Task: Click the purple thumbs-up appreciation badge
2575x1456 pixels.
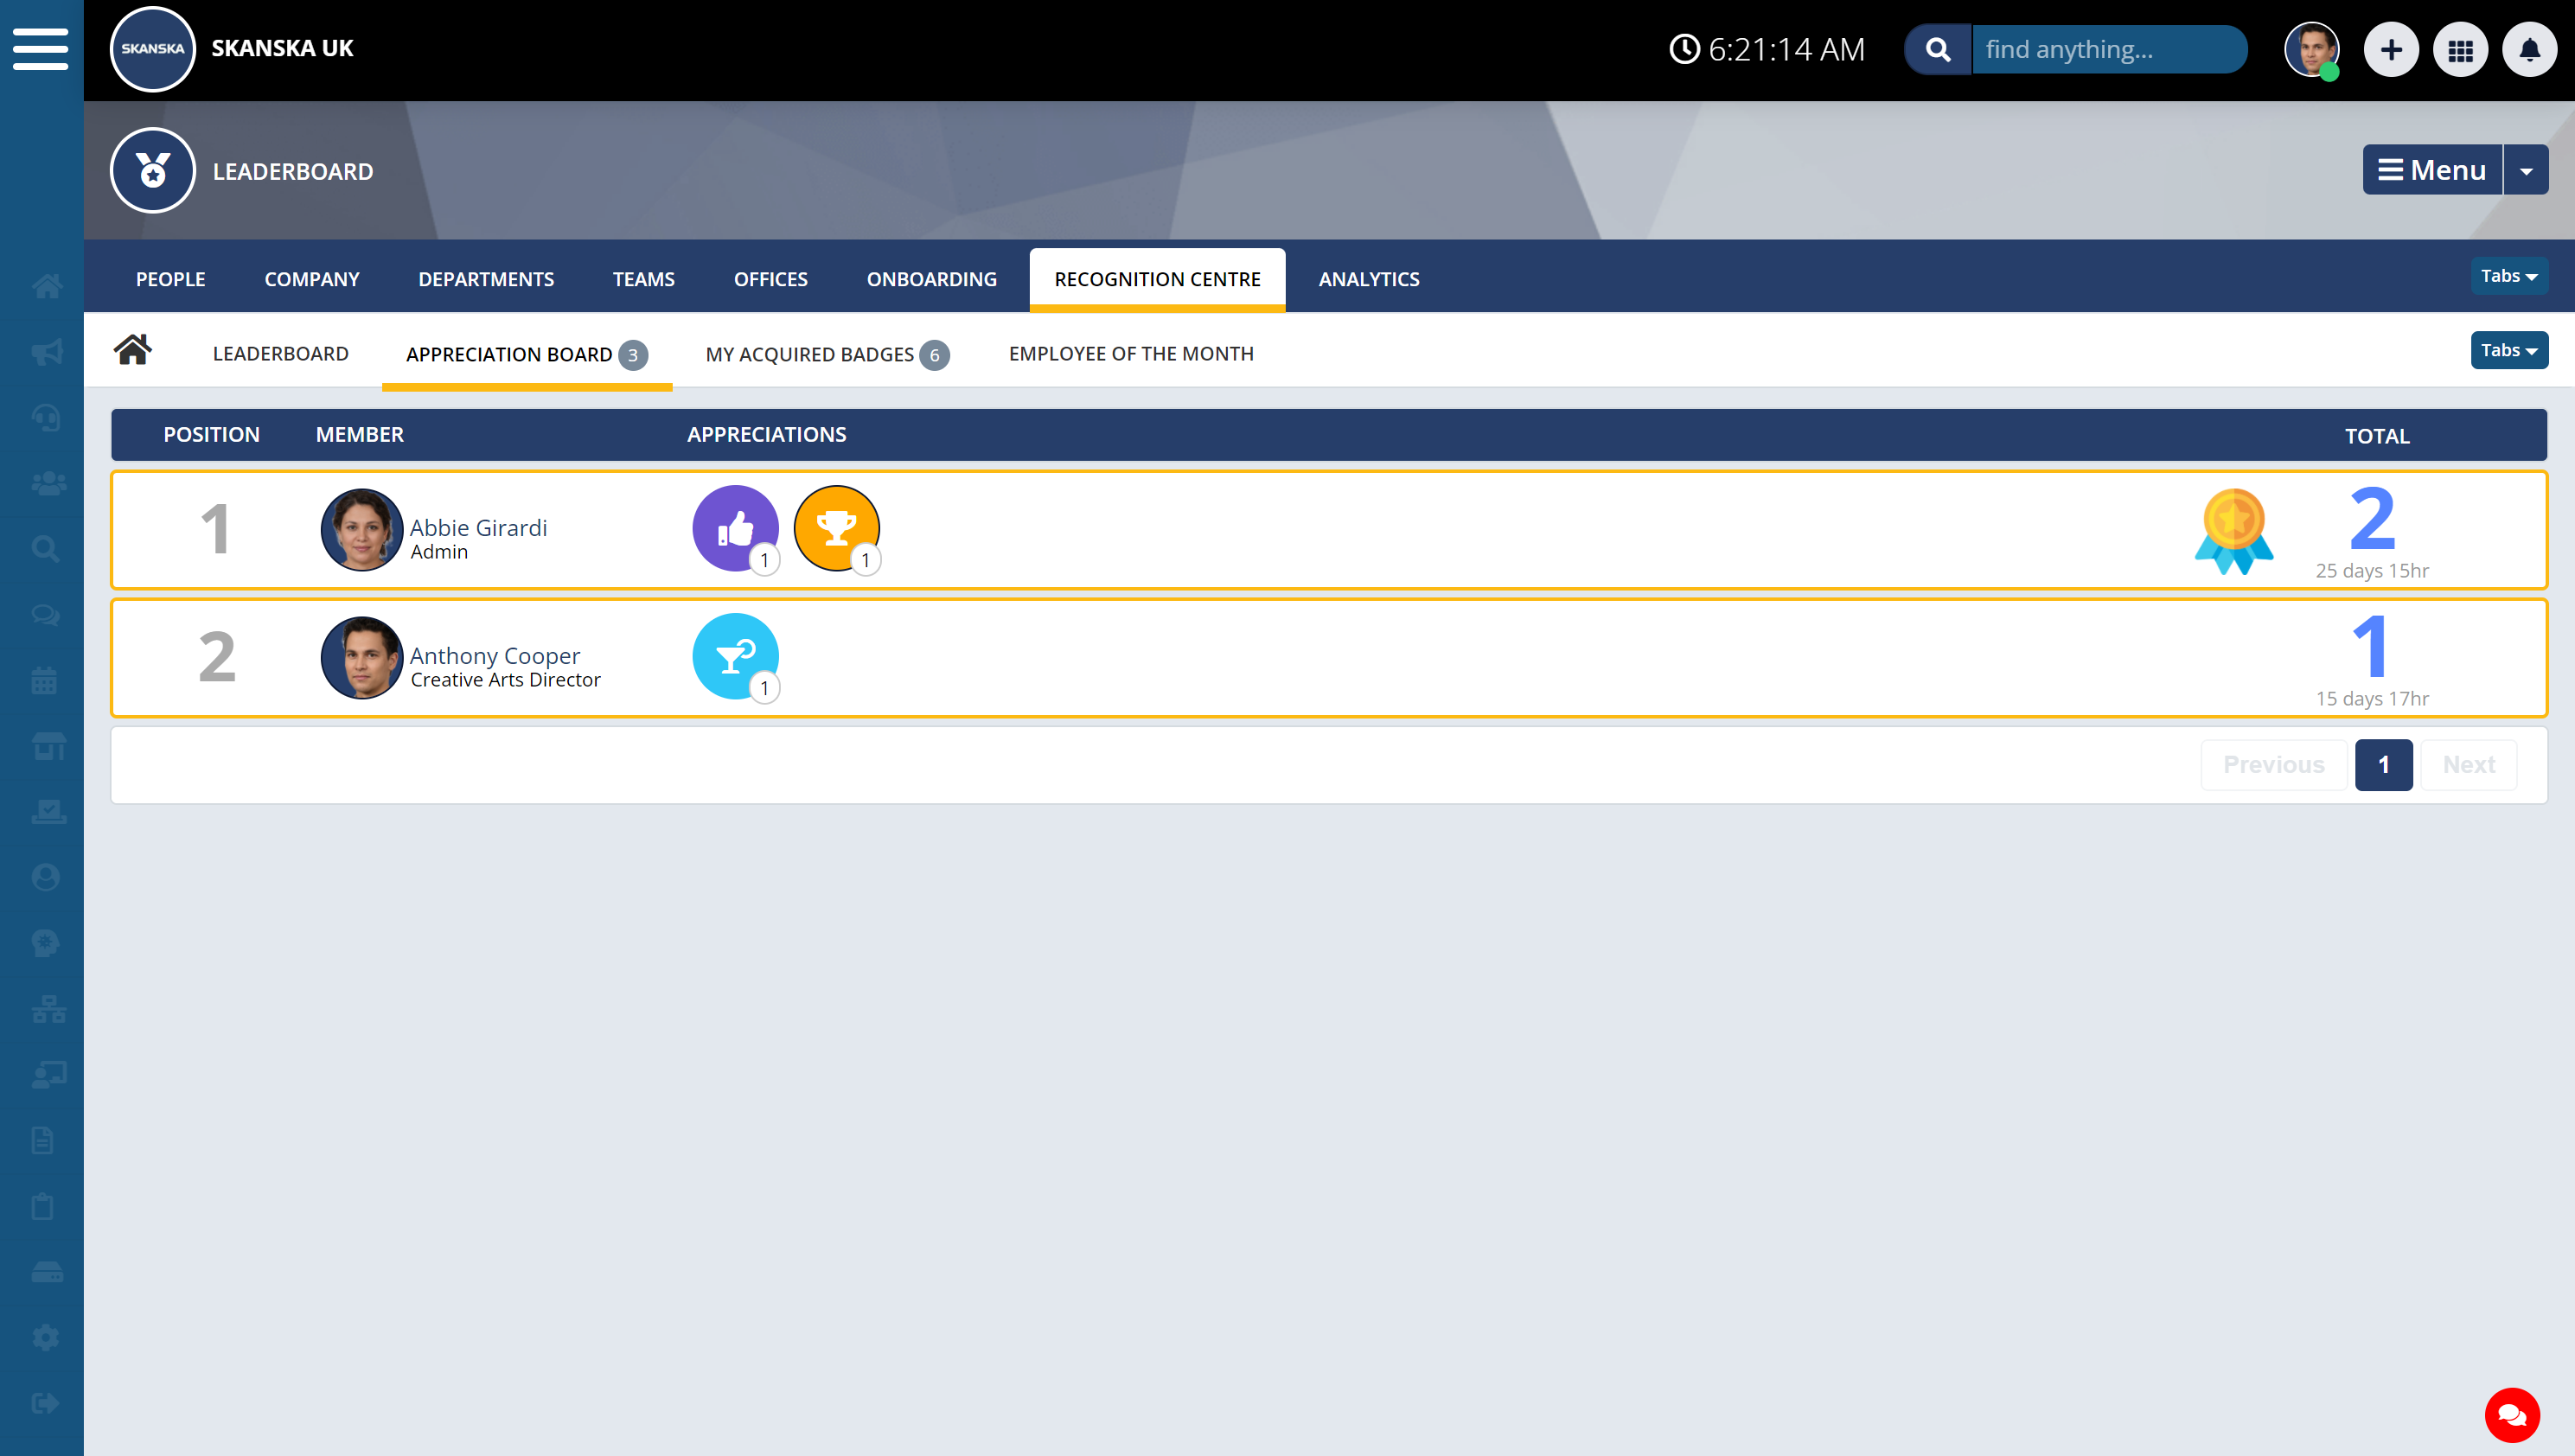Action: [735, 528]
